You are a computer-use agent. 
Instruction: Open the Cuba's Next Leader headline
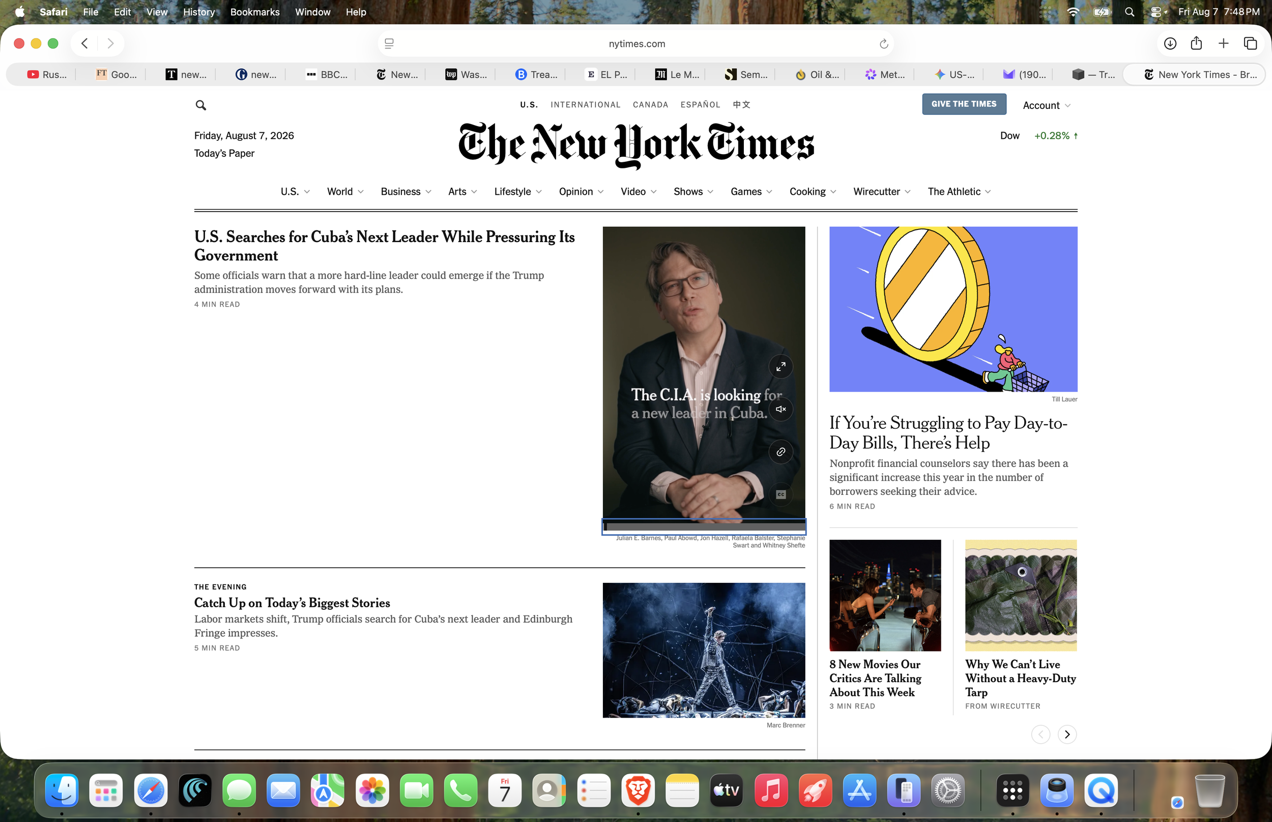[384, 246]
